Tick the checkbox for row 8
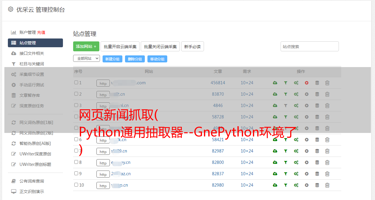Image resolution: width=375 pixels, height=200 pixels. 76,162
